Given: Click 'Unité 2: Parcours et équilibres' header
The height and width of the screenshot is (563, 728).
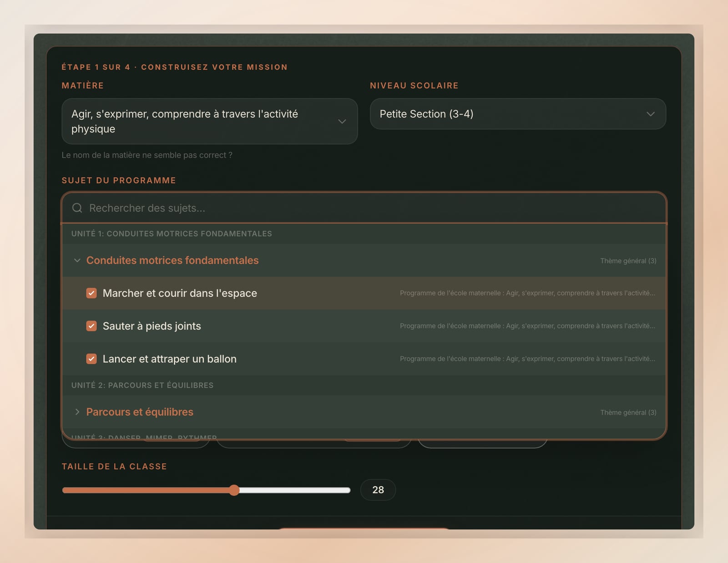Looking at the screenshot, I should (142, 385).
